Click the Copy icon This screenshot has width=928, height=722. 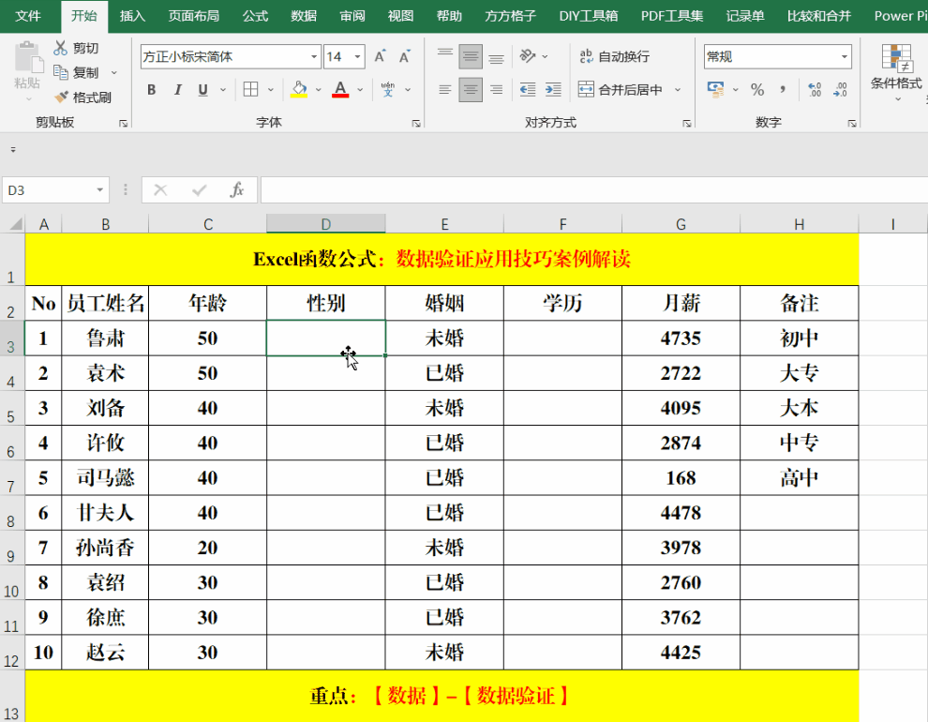(x=60, y=72)
